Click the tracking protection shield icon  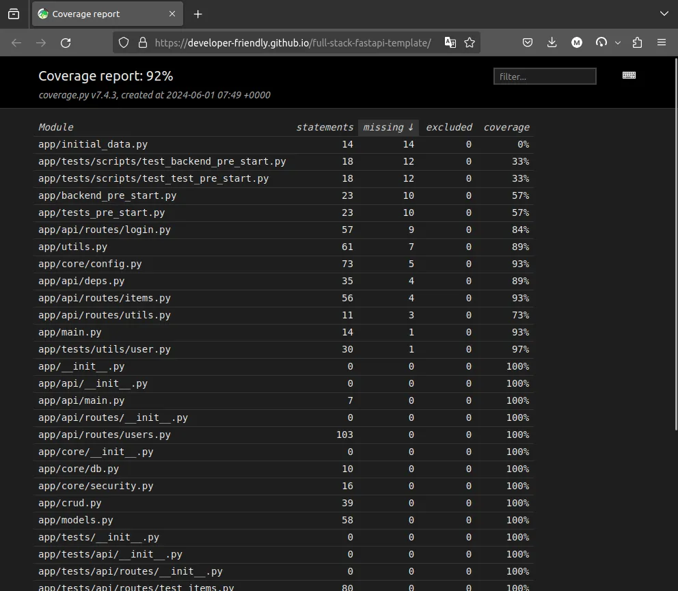coord(124,42)
